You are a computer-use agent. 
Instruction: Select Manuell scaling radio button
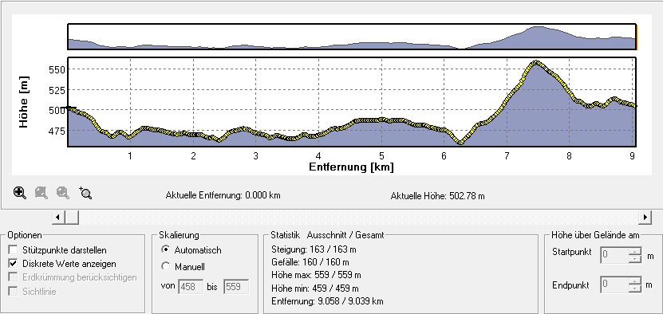point(166,267)
